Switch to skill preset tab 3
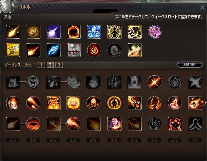Screen dimensions: 207x161 (x=59, y=65)
